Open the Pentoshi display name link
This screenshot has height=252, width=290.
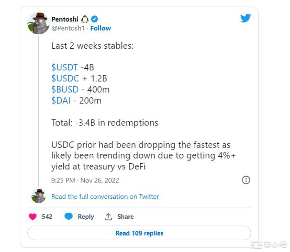coord(65,19)
